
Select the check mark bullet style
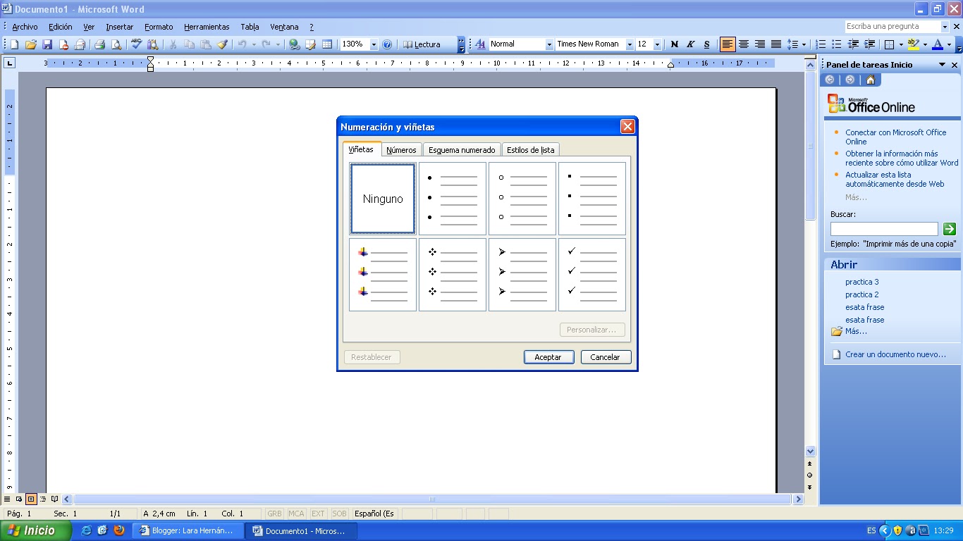(592, 275)
